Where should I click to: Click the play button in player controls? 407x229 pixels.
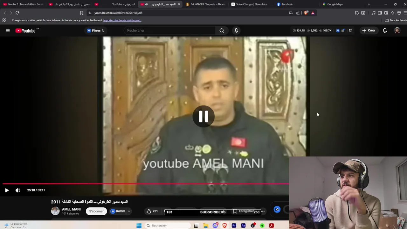pyautogui.click(x=7, y=190)
